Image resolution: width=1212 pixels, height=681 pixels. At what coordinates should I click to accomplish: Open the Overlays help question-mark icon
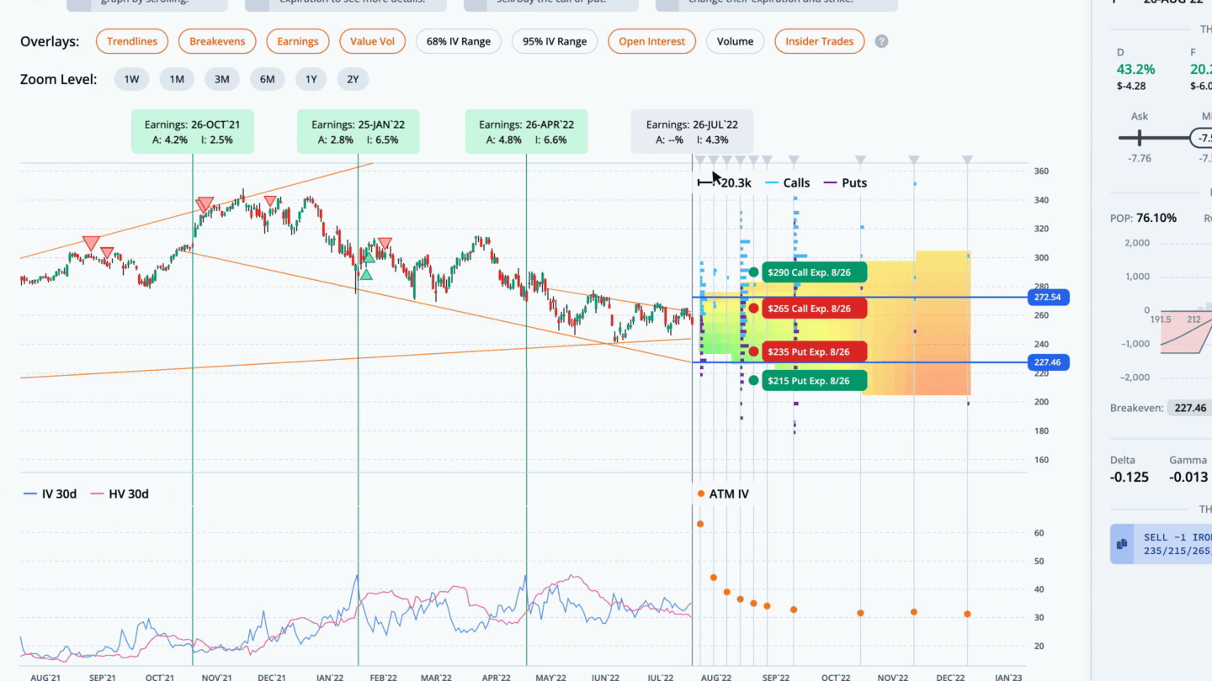click(881, 41)
